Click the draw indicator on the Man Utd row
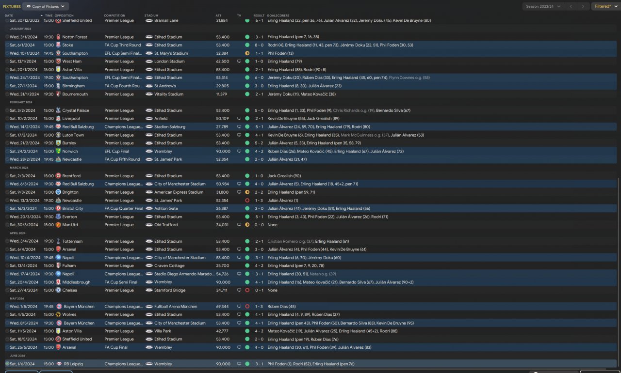 pyautogui.click(x=247, y=225)
